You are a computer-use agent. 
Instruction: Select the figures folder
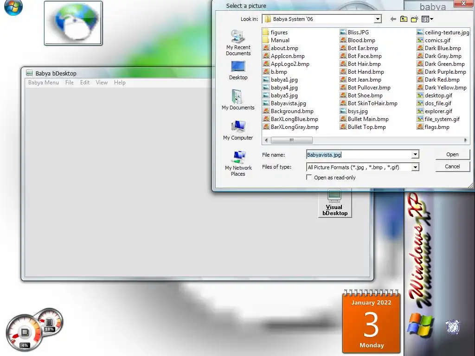pyautogui.click(x=276, y=32)
